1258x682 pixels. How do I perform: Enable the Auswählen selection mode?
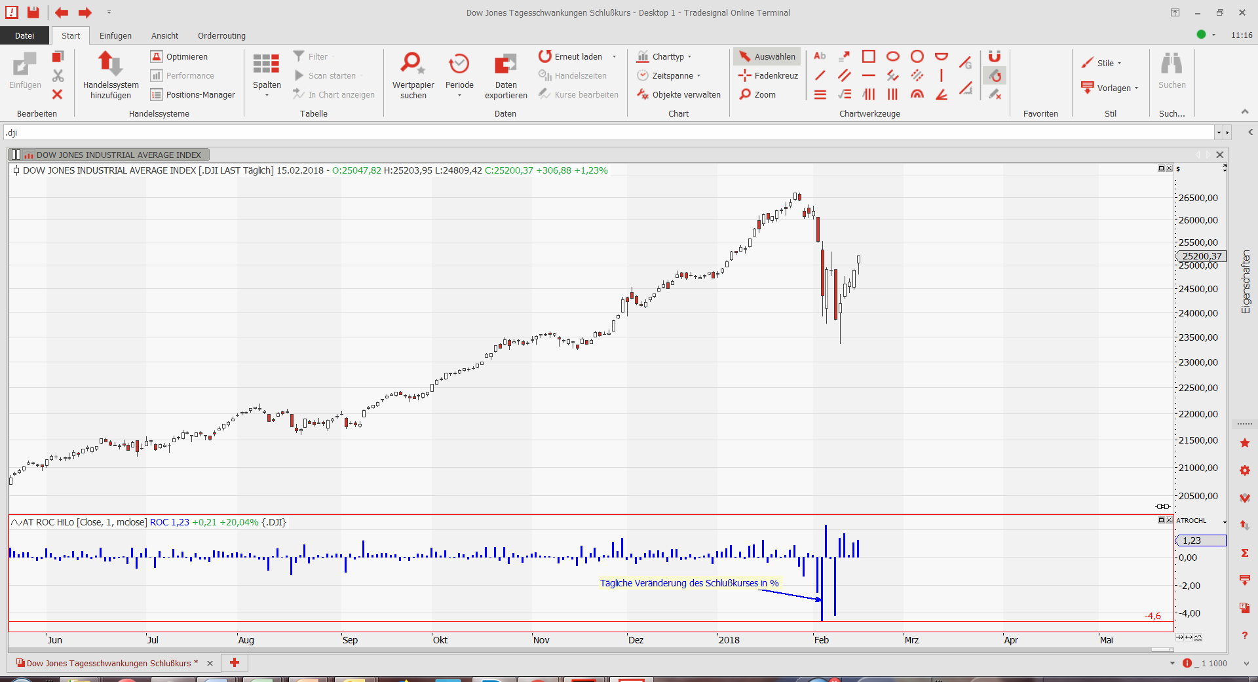pyautogui.click(x=767, y=57)
